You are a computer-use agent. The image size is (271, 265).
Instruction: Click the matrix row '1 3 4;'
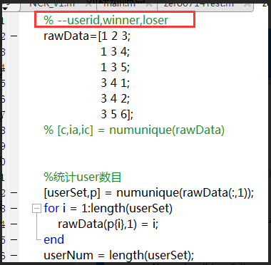115,52
